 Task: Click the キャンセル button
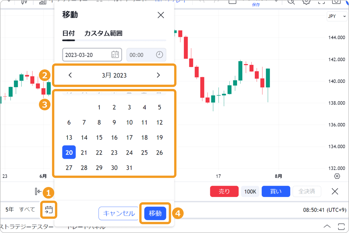click(x=119, y=213)
